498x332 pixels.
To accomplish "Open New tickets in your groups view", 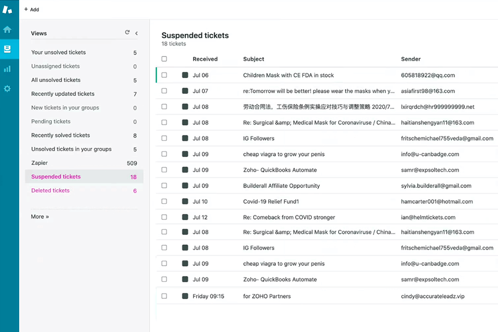I will pos(84,108).
